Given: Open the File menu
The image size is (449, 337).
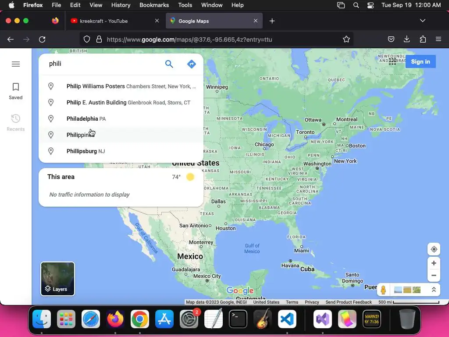Looking at the screenshot, I should click(57, 5).
